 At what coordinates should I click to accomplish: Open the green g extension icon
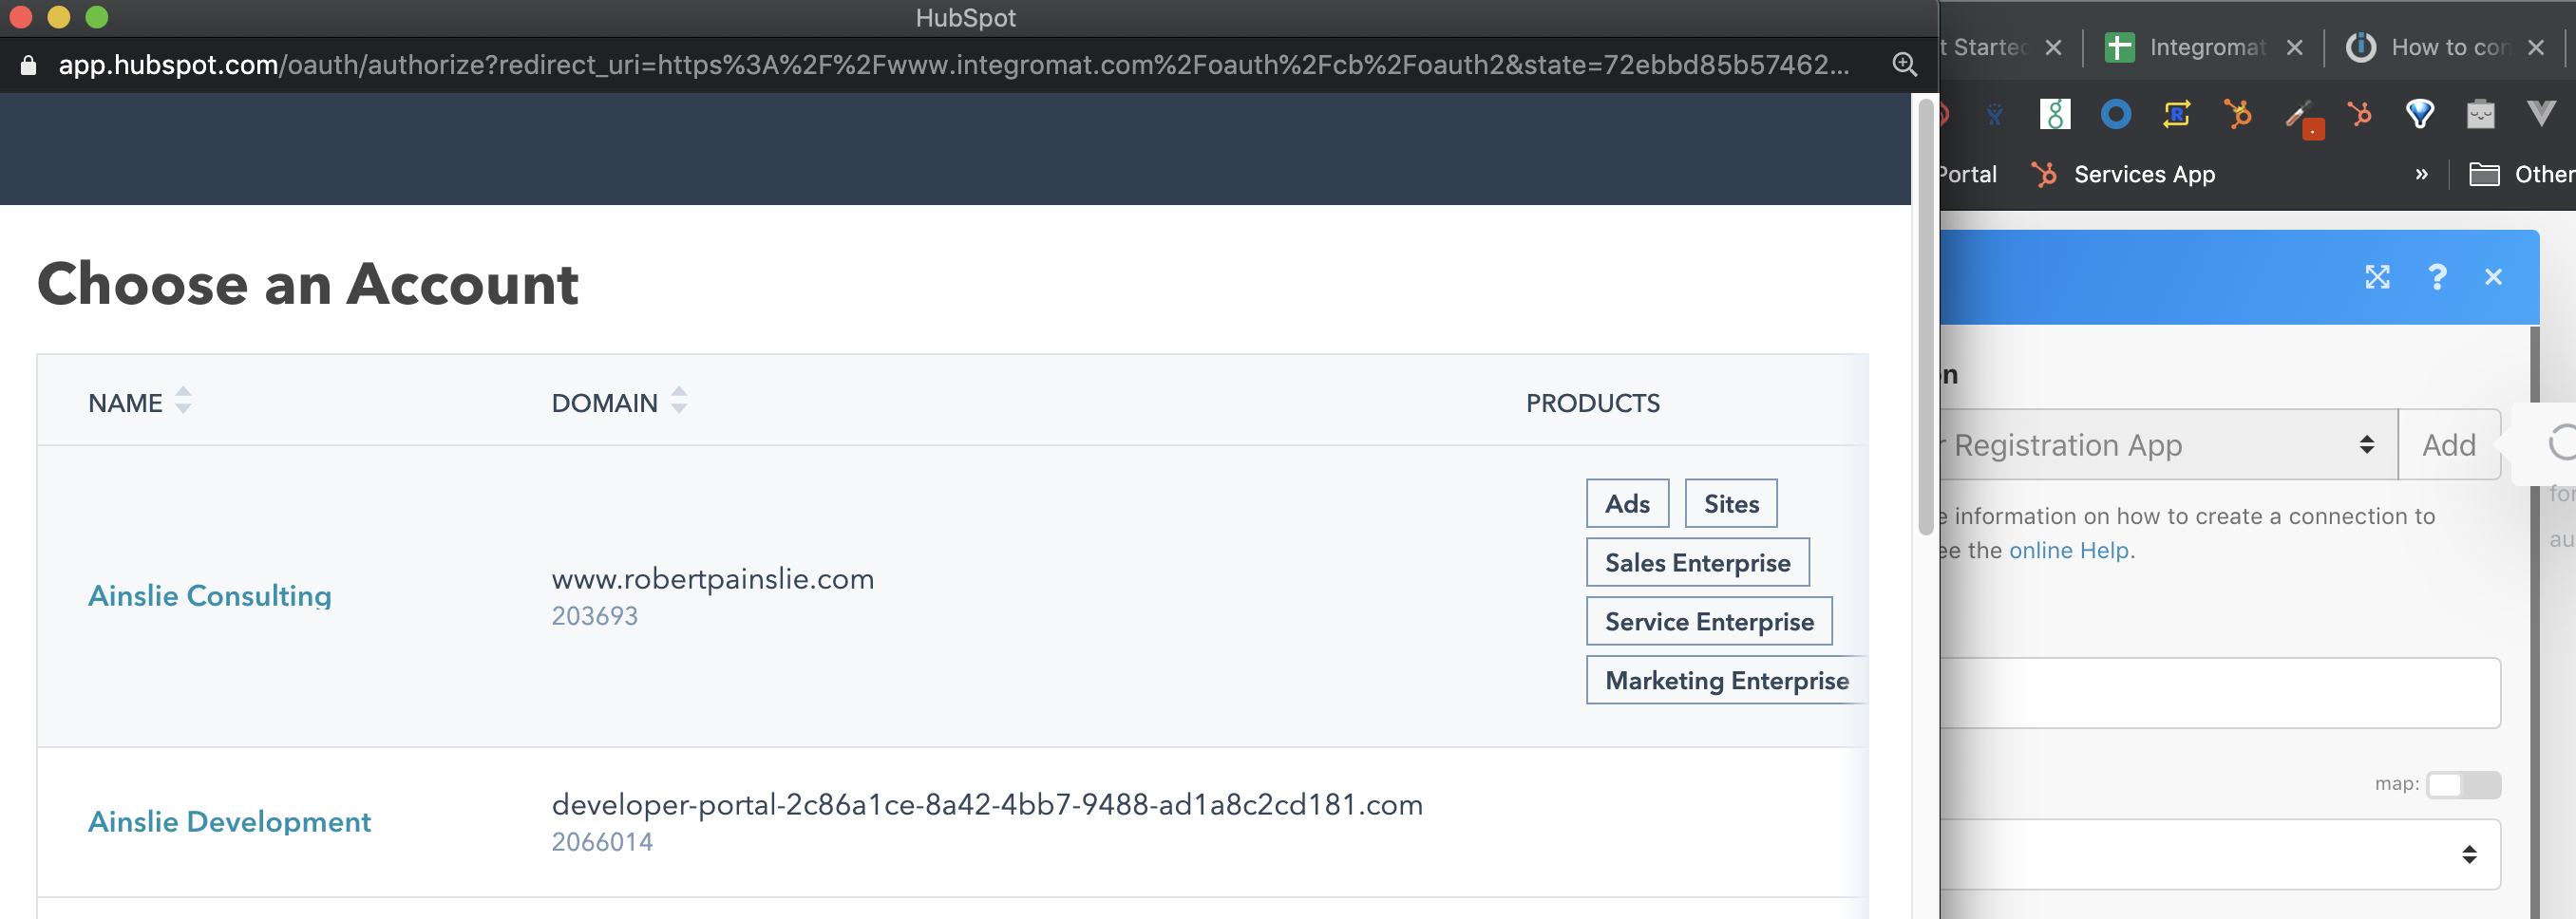click(2055, 115)
